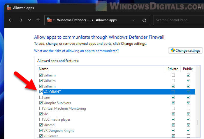Click the breadcrumb chevron after Windows Defender
Image resolution: width=204 pixels, height=139 pixels.
pyautogui.click(x=92, y=20)
